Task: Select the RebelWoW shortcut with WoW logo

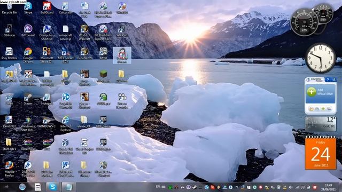Action: (84, 53)
